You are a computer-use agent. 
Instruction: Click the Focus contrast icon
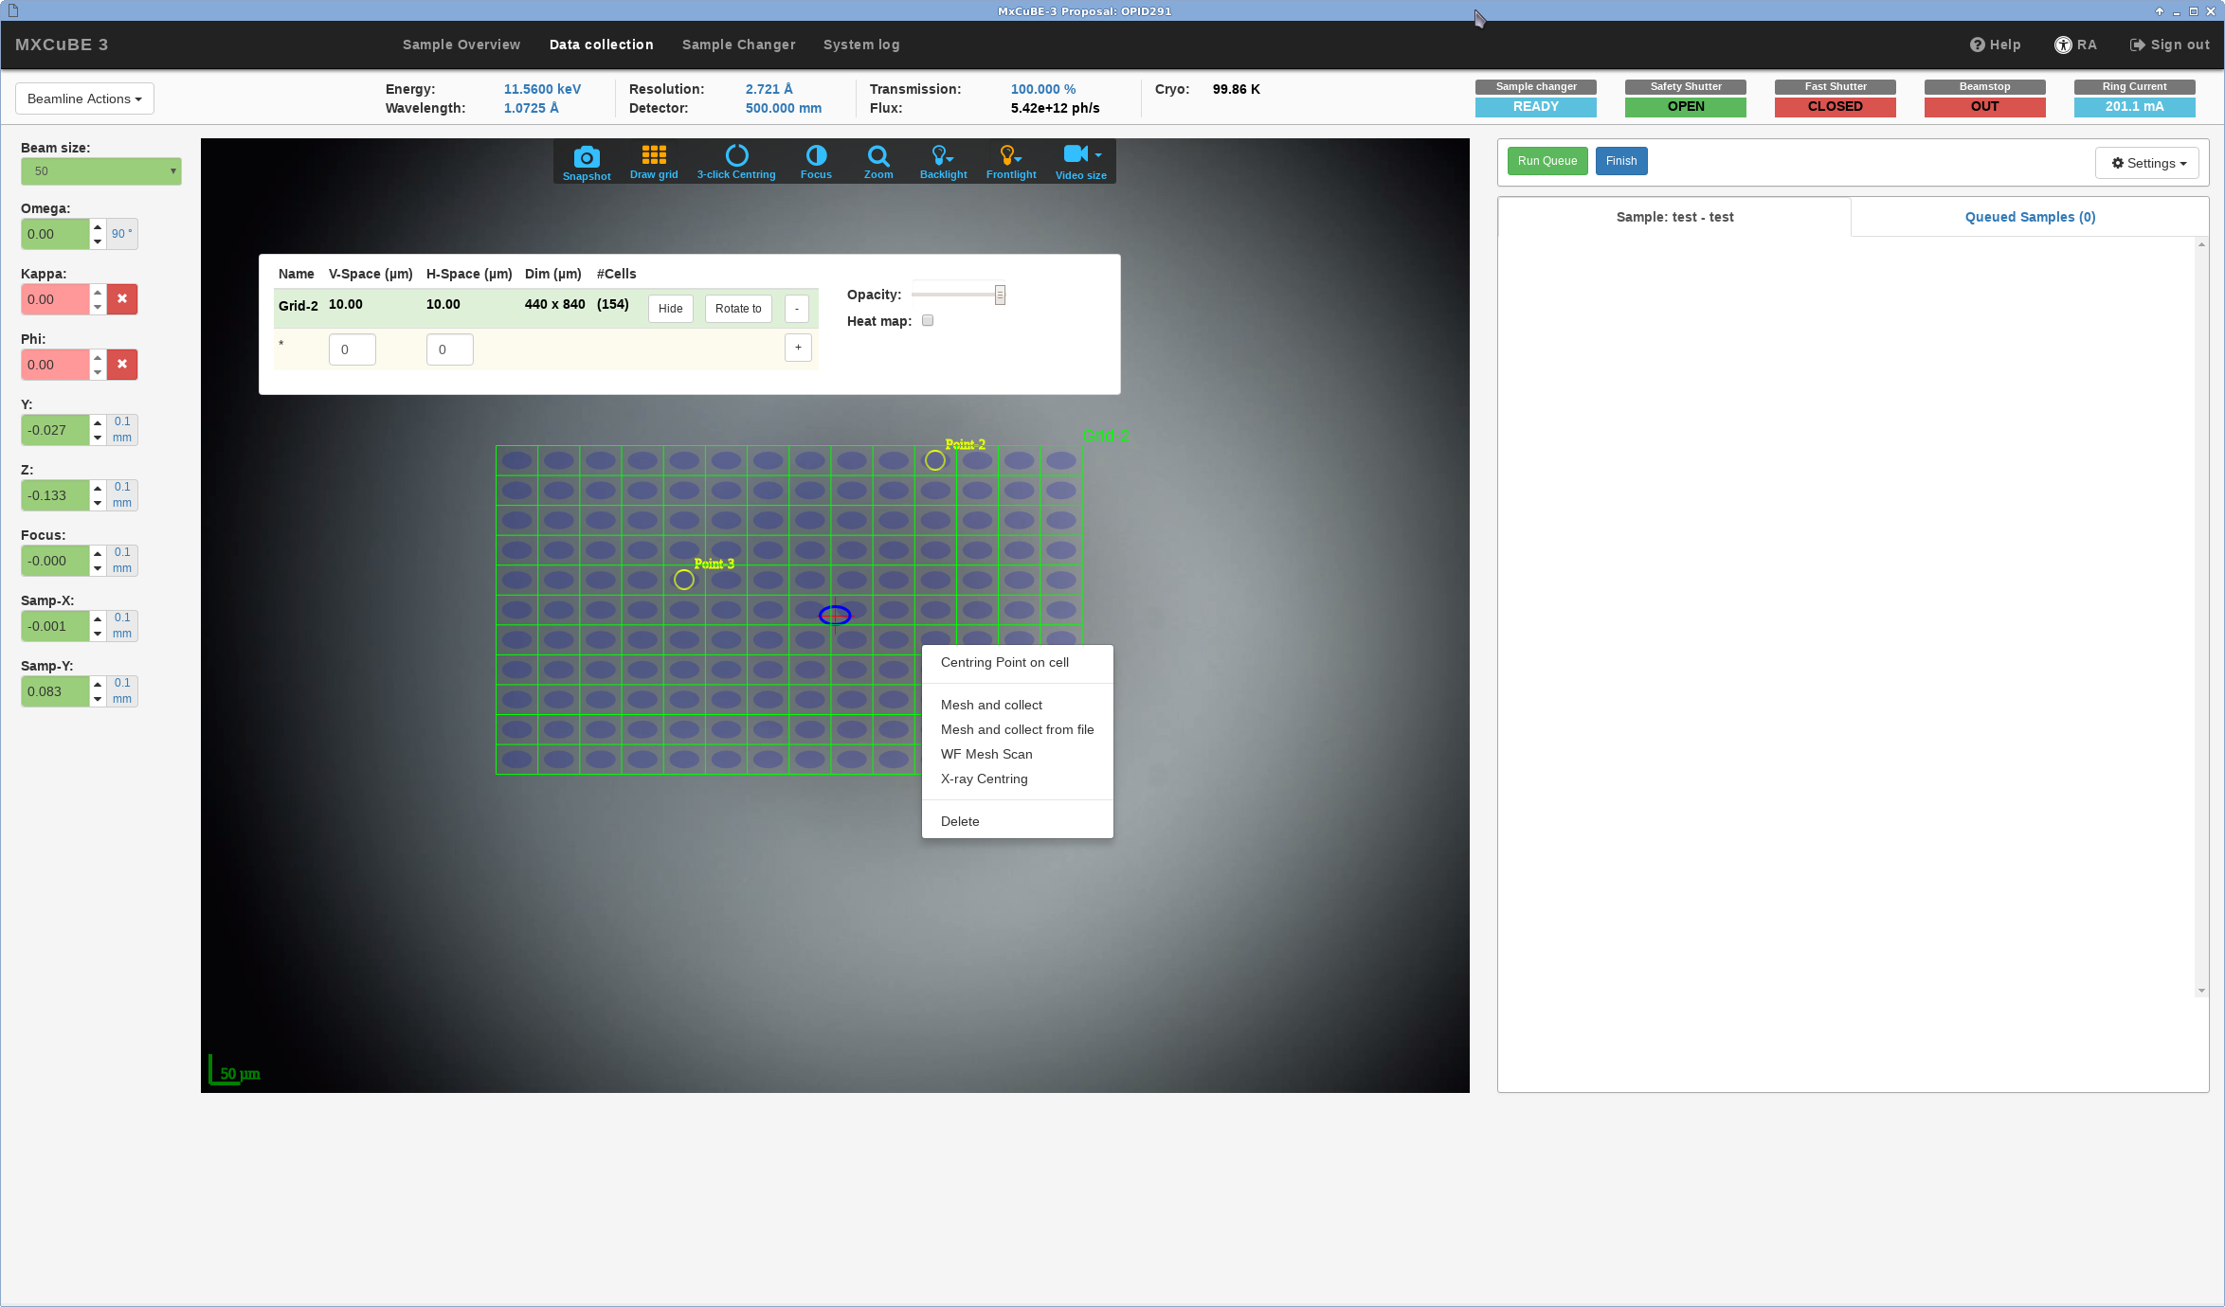coord(816,155)
